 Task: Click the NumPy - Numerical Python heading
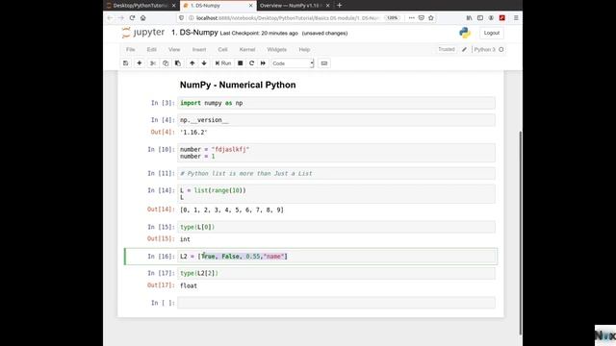click(238, 85)
